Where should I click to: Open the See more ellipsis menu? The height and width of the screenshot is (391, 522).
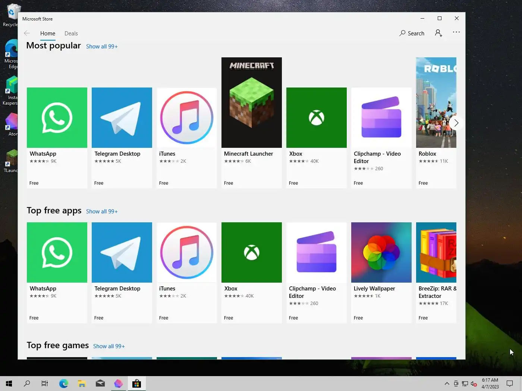(456, 32)
